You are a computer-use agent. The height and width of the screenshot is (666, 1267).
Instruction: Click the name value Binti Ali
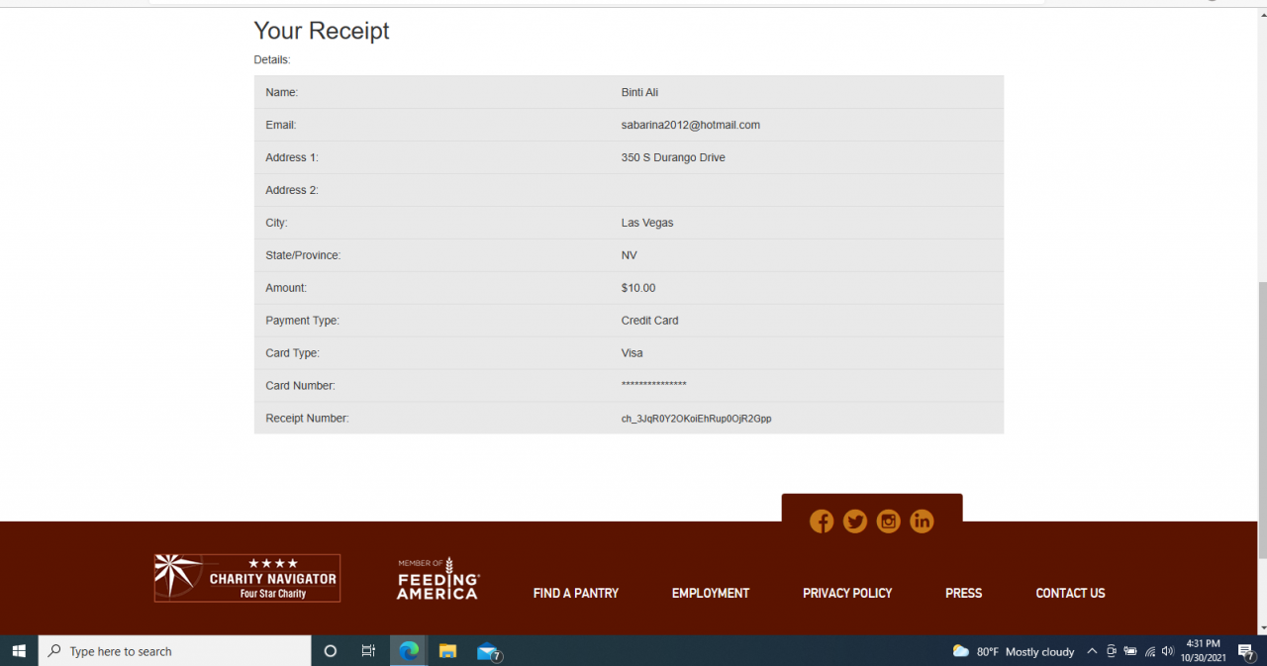(639, 92)
